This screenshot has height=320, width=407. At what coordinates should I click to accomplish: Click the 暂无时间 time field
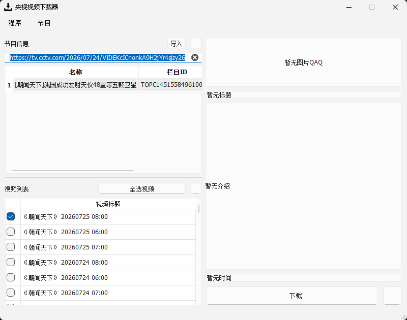pyautogui.click(x=303, y=278)
